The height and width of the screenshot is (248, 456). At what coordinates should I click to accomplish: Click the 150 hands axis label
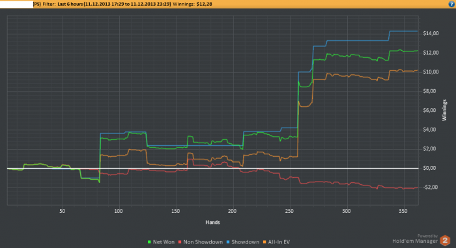(x=176, y=211)
